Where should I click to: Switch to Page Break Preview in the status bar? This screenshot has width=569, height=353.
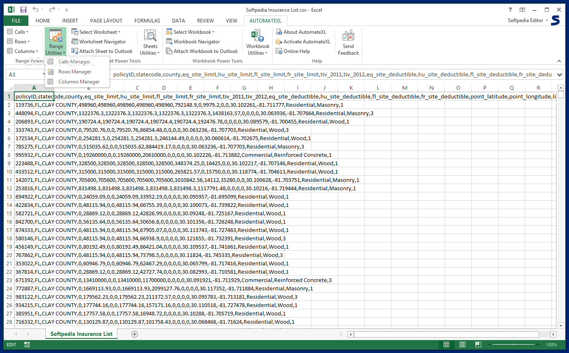tap(478, 345)
